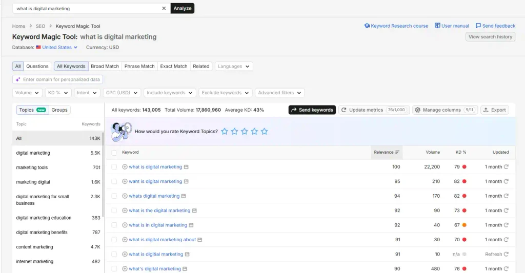Image resolution: width=525 pixels, height=273 pixels.
Task: Expand the Advanced filters dropdown
Action: [x=279, y=93]
